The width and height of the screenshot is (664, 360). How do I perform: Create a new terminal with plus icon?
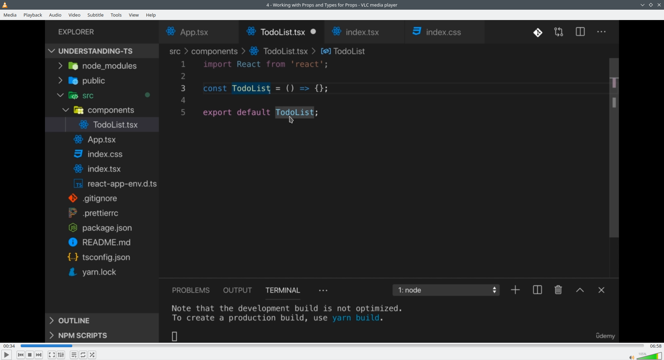(515, 290)
